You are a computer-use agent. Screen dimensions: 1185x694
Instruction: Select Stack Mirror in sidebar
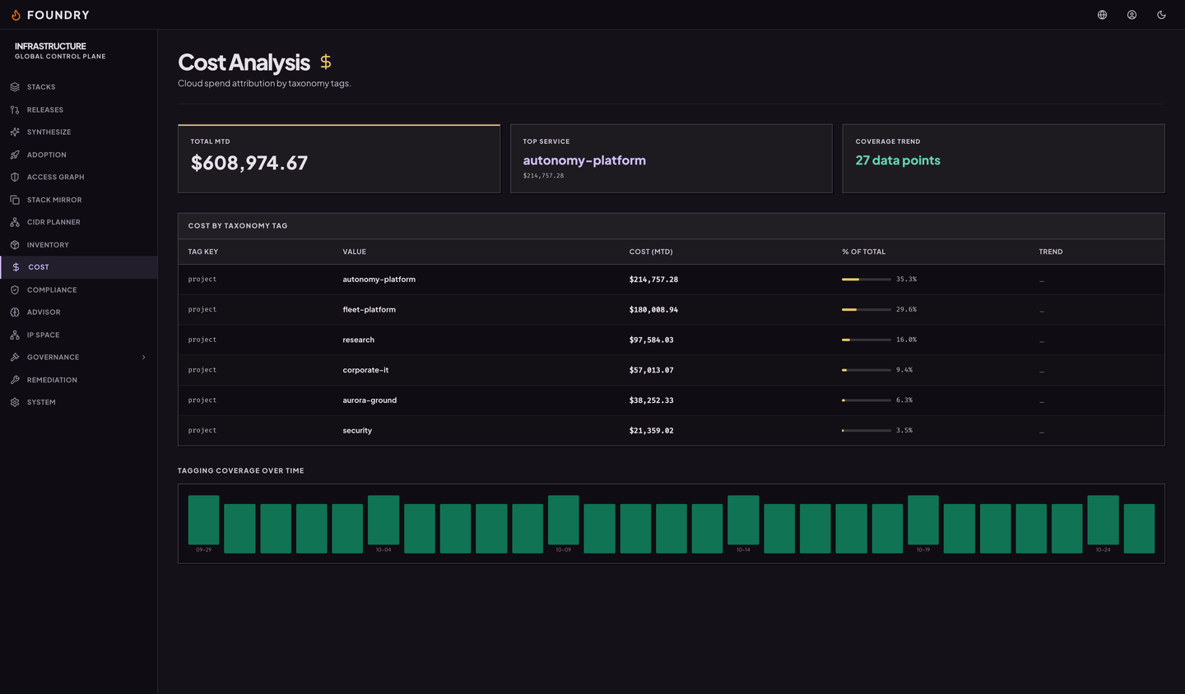79,200
